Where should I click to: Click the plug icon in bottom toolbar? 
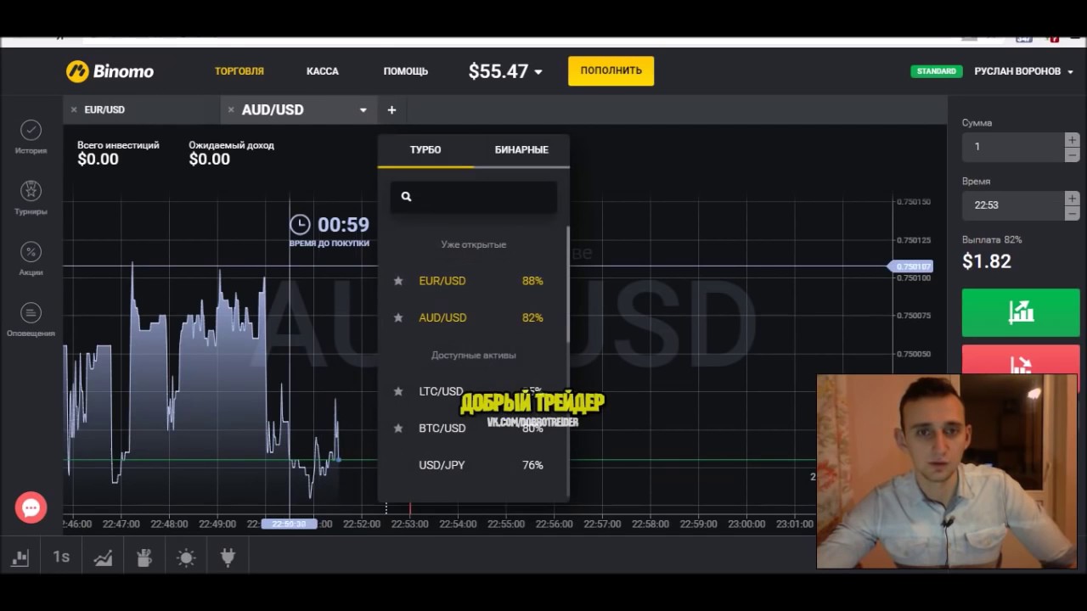point(228,558)
